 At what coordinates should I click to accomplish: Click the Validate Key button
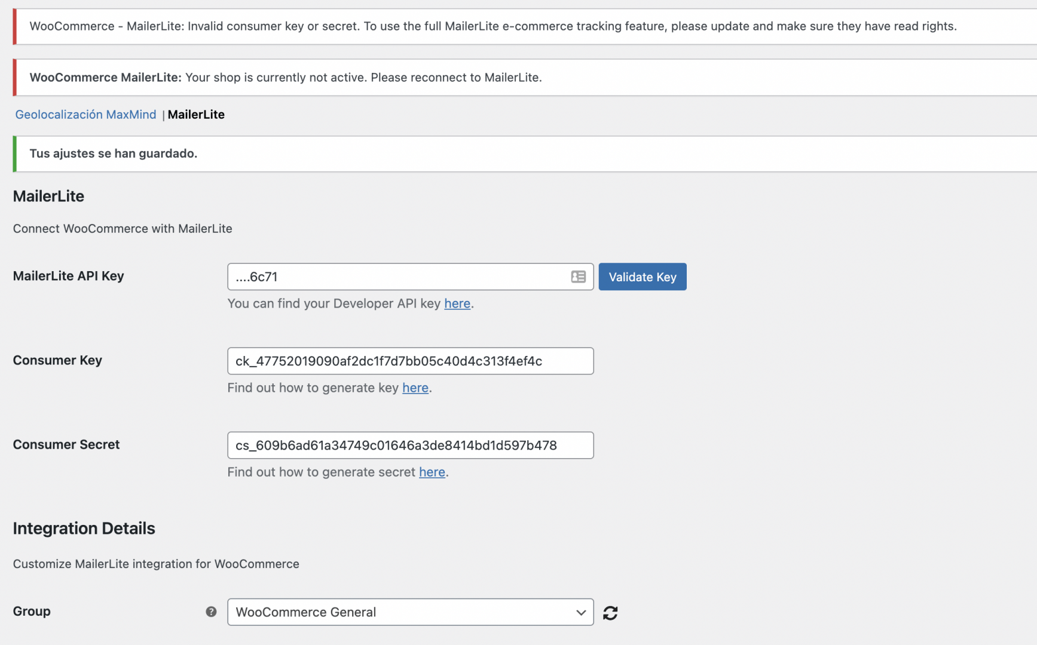point(643,277)
